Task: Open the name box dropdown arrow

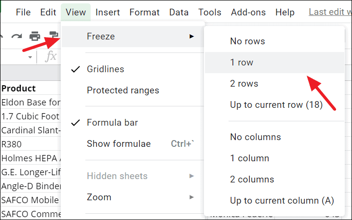Action: tap(30, 57)
